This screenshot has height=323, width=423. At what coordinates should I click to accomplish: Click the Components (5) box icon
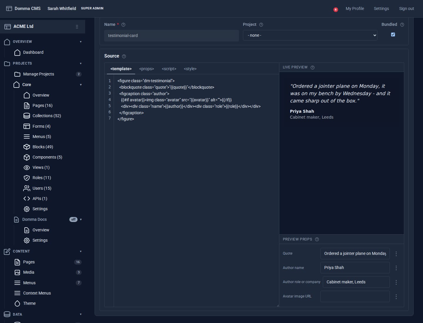coord(27,157)
